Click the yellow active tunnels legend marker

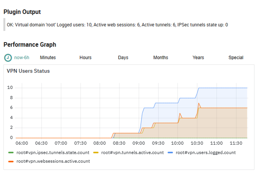[x=95, y=153]
